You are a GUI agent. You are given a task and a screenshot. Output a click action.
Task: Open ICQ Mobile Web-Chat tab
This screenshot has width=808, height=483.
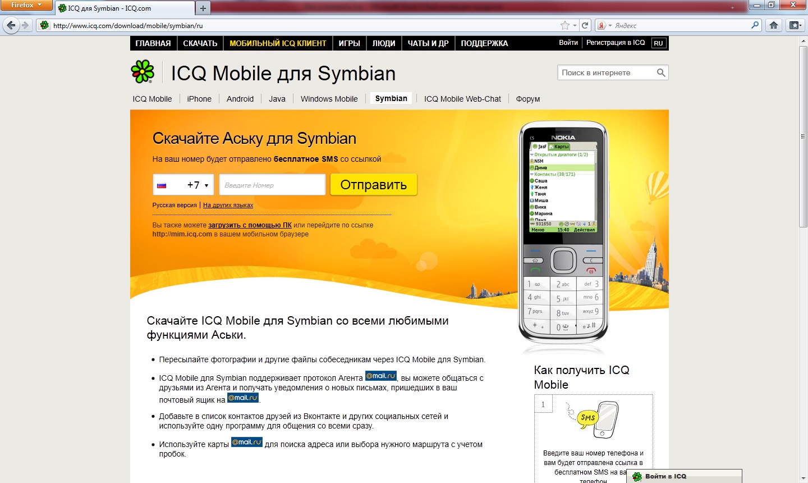462,99
